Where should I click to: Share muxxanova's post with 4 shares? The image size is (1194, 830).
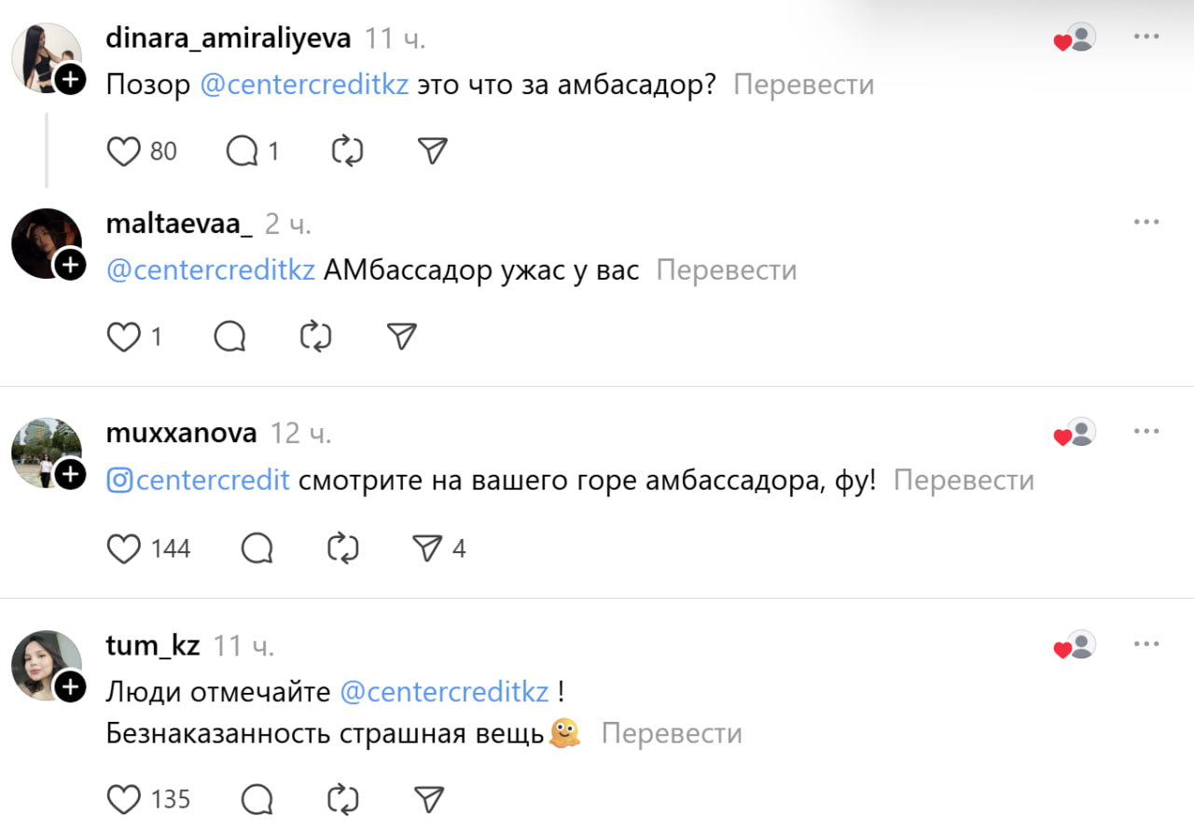(427, 549)
